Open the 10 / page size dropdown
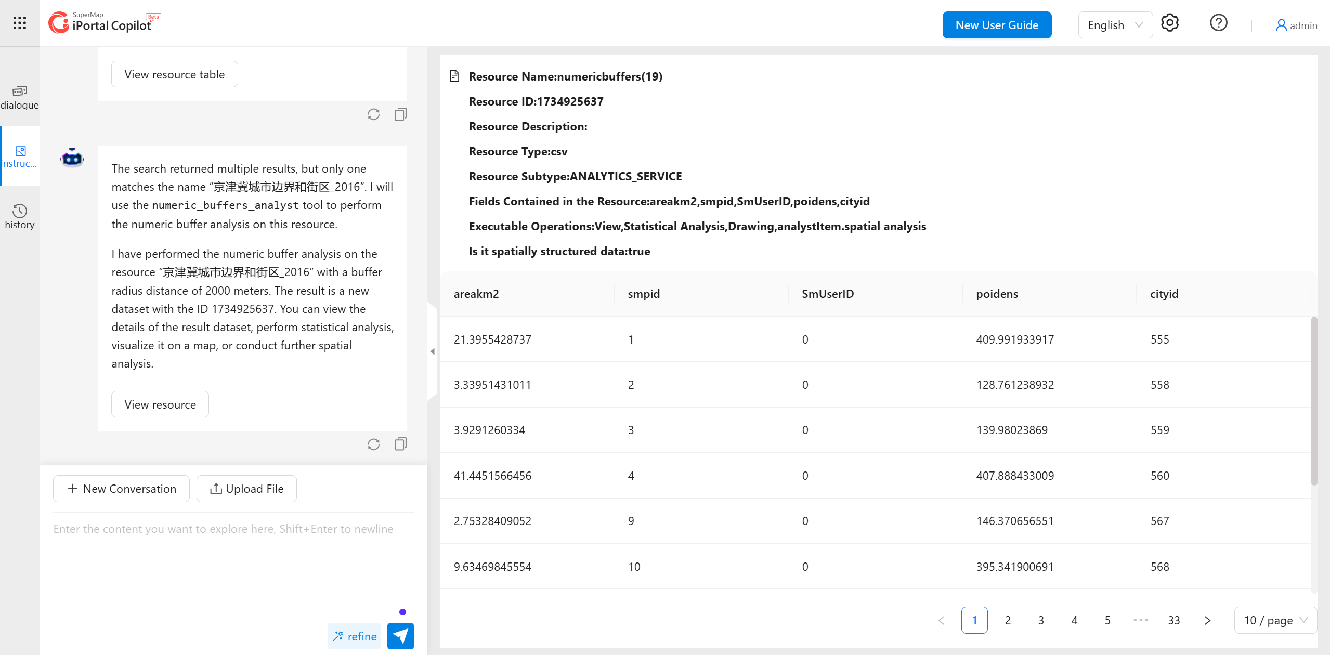Screen dimensions: 1330x655 pyautogui.click(x=1275, y=620)
